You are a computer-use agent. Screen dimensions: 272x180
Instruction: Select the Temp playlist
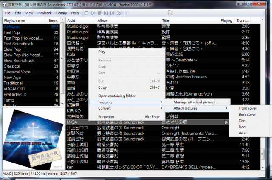(31, 100)
